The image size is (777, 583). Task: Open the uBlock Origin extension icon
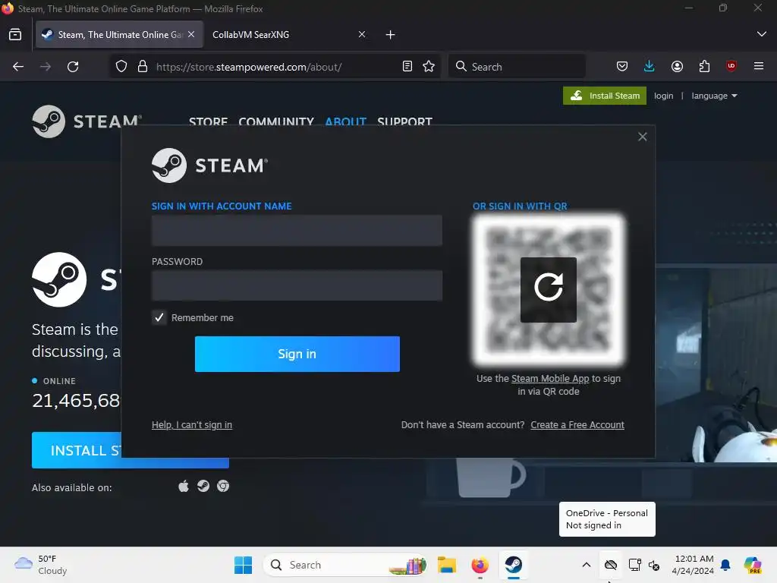click(731, 67)
